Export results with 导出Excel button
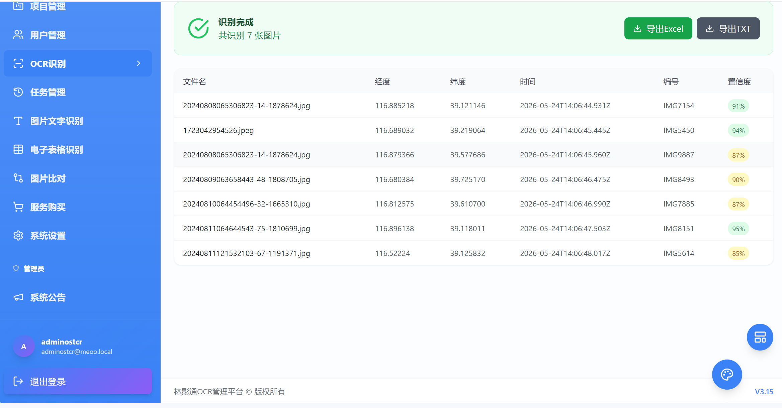Screen dimensions: 782x408 tap(658, 28)
